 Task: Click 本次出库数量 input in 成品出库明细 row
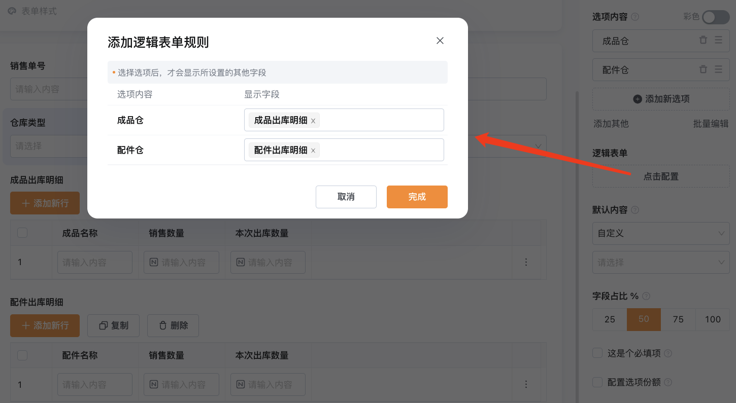point(268,263)
